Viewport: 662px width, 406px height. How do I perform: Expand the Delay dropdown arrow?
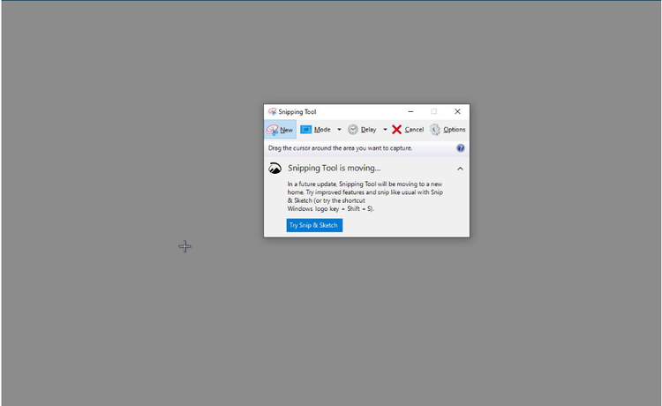click(385, 130)
